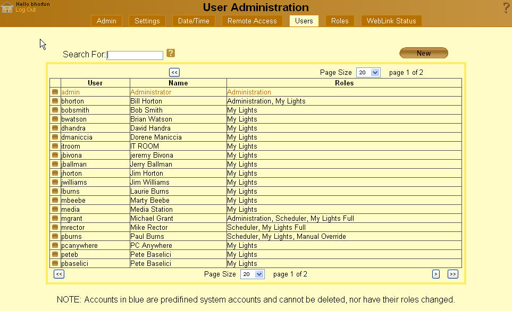Open the Settings tab

(147, 21)
